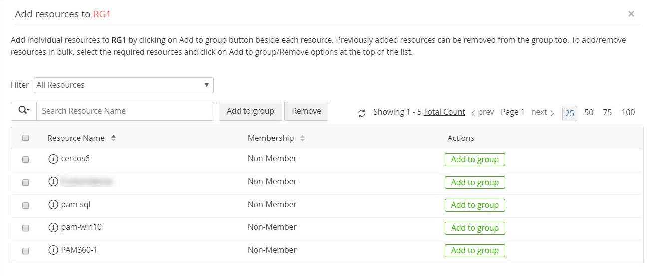Click Add to group for PAM360-1
This screenshot has width=655, height=276.
[475, 251]
